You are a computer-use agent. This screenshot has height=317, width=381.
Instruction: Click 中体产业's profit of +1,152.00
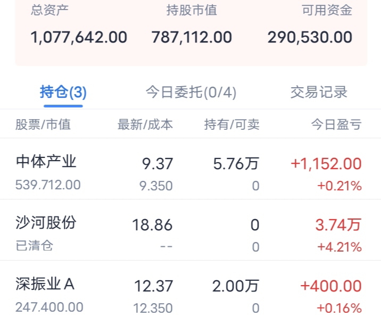point(326,164)
